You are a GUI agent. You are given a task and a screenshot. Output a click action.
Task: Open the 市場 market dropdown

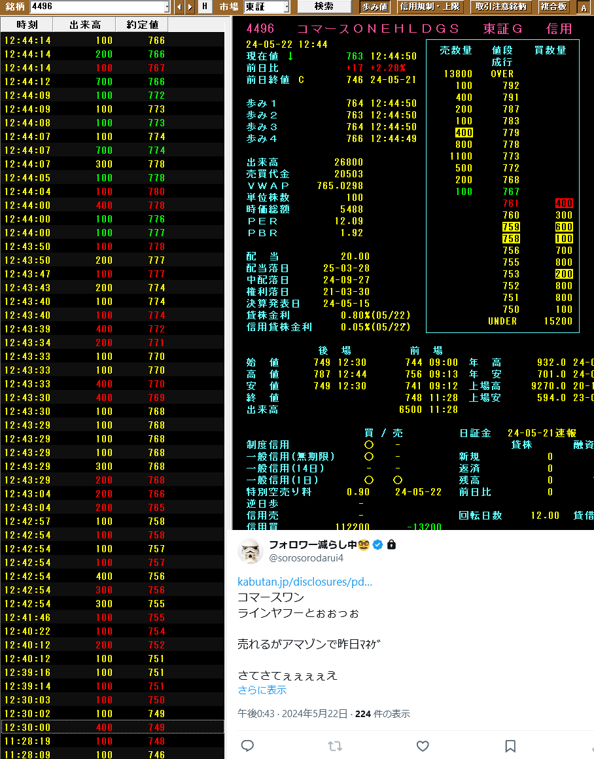click(x=286, y=7)
